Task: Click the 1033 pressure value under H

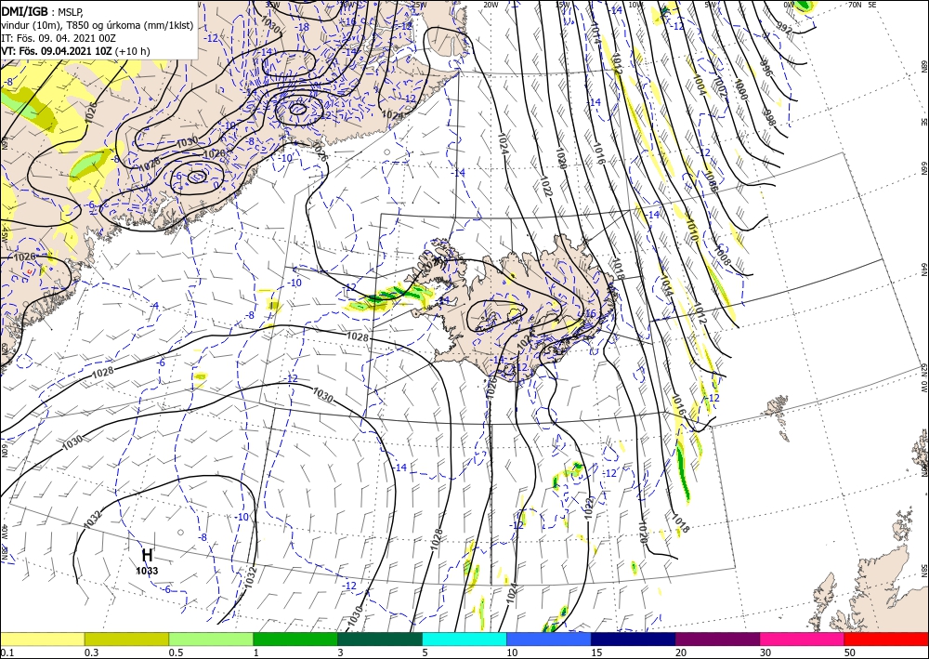Action: tap(147, 572)
